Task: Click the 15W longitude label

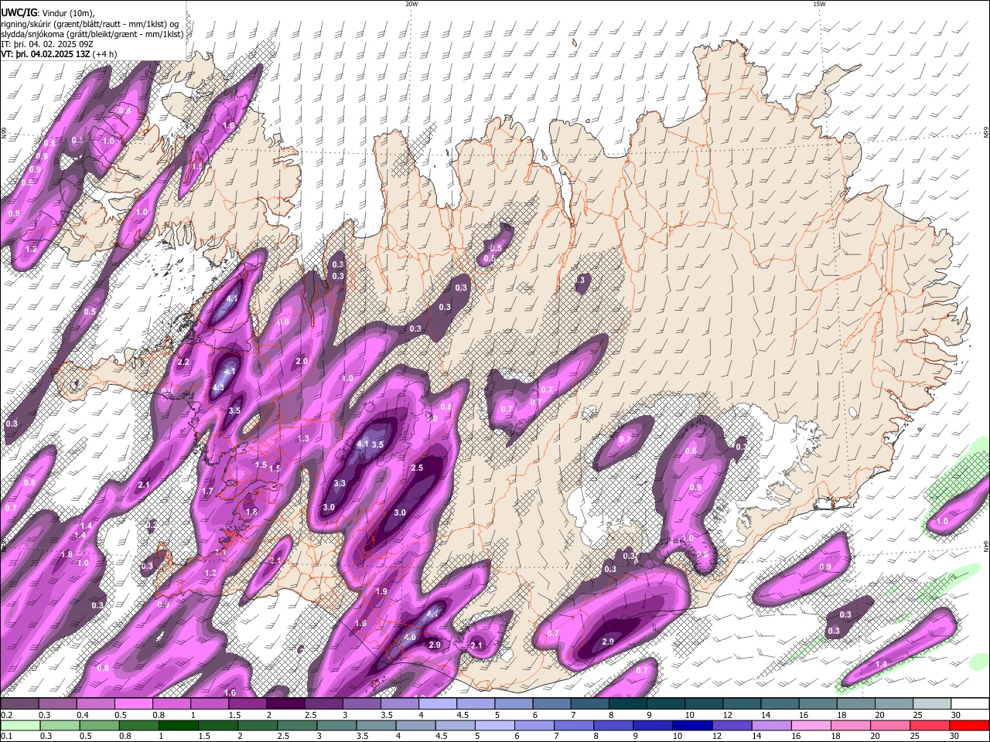Action: pos(819,4)
